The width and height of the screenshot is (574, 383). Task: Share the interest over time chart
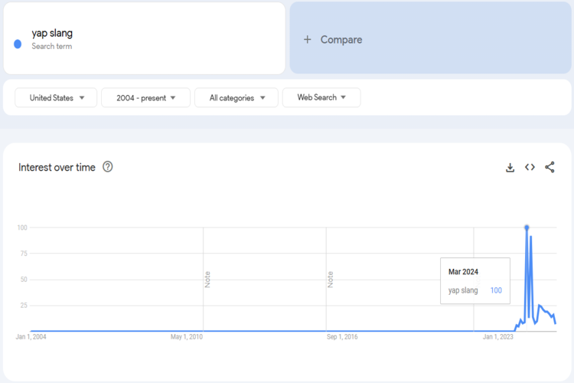point(550,167)
